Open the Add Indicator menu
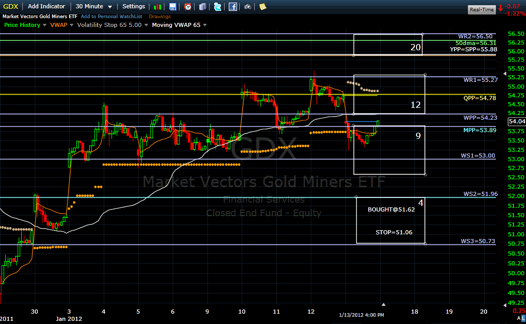Screen dimensions: 526x324 tap(46, 6)
